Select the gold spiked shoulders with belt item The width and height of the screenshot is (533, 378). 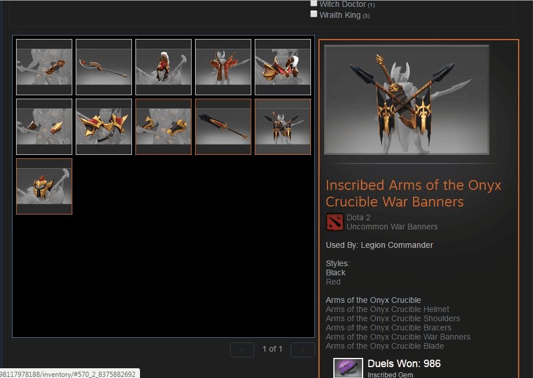[x=104, y=127]
